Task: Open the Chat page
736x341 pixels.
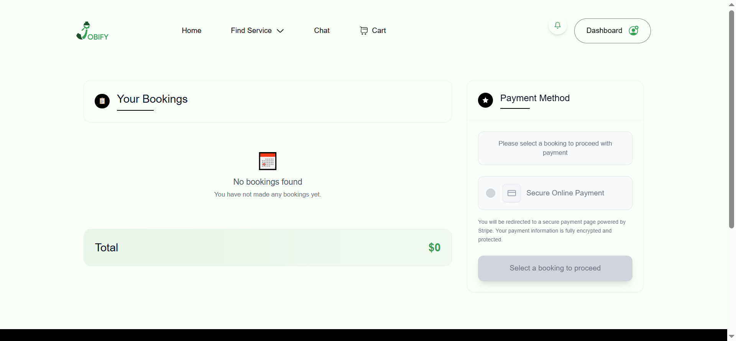Action: tap(322, 31)
